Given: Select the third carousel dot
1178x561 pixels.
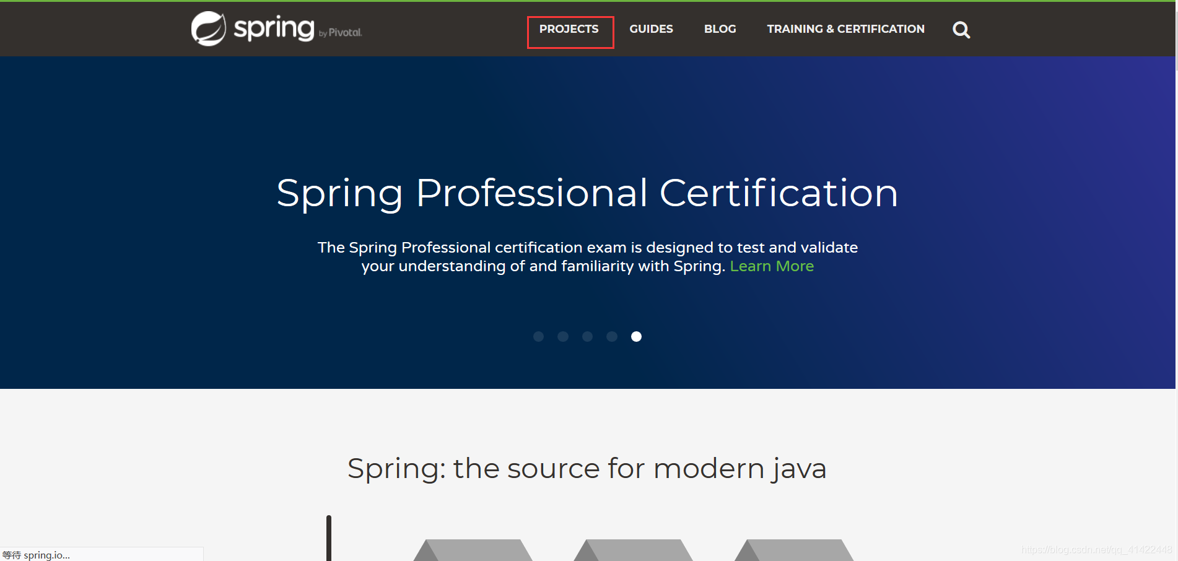Looking at the screenshot, I should click(x=587, y=336).
